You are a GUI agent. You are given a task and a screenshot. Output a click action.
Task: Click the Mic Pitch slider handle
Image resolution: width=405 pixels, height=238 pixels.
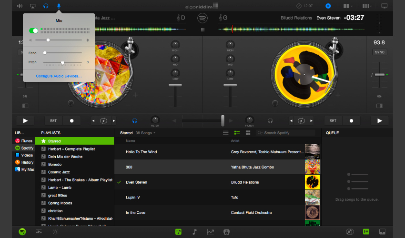pyautogui.click(x=62, y=62)
